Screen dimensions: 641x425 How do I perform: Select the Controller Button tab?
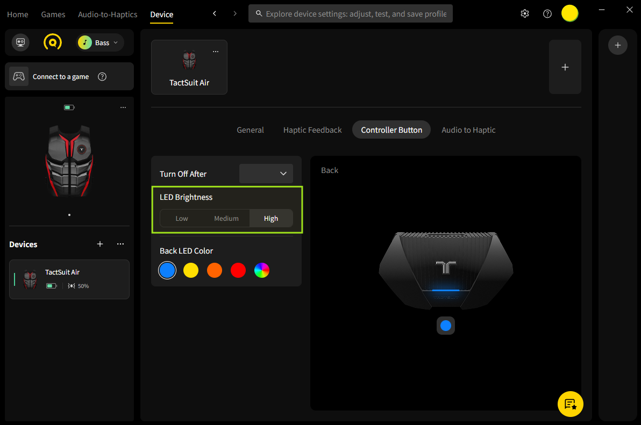point(391,130)
